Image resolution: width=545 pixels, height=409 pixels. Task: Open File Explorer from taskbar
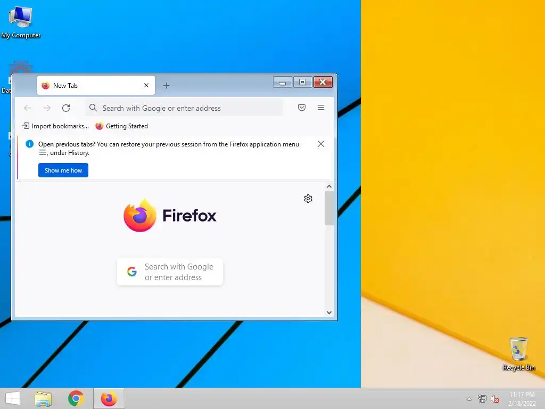(43, 398)
